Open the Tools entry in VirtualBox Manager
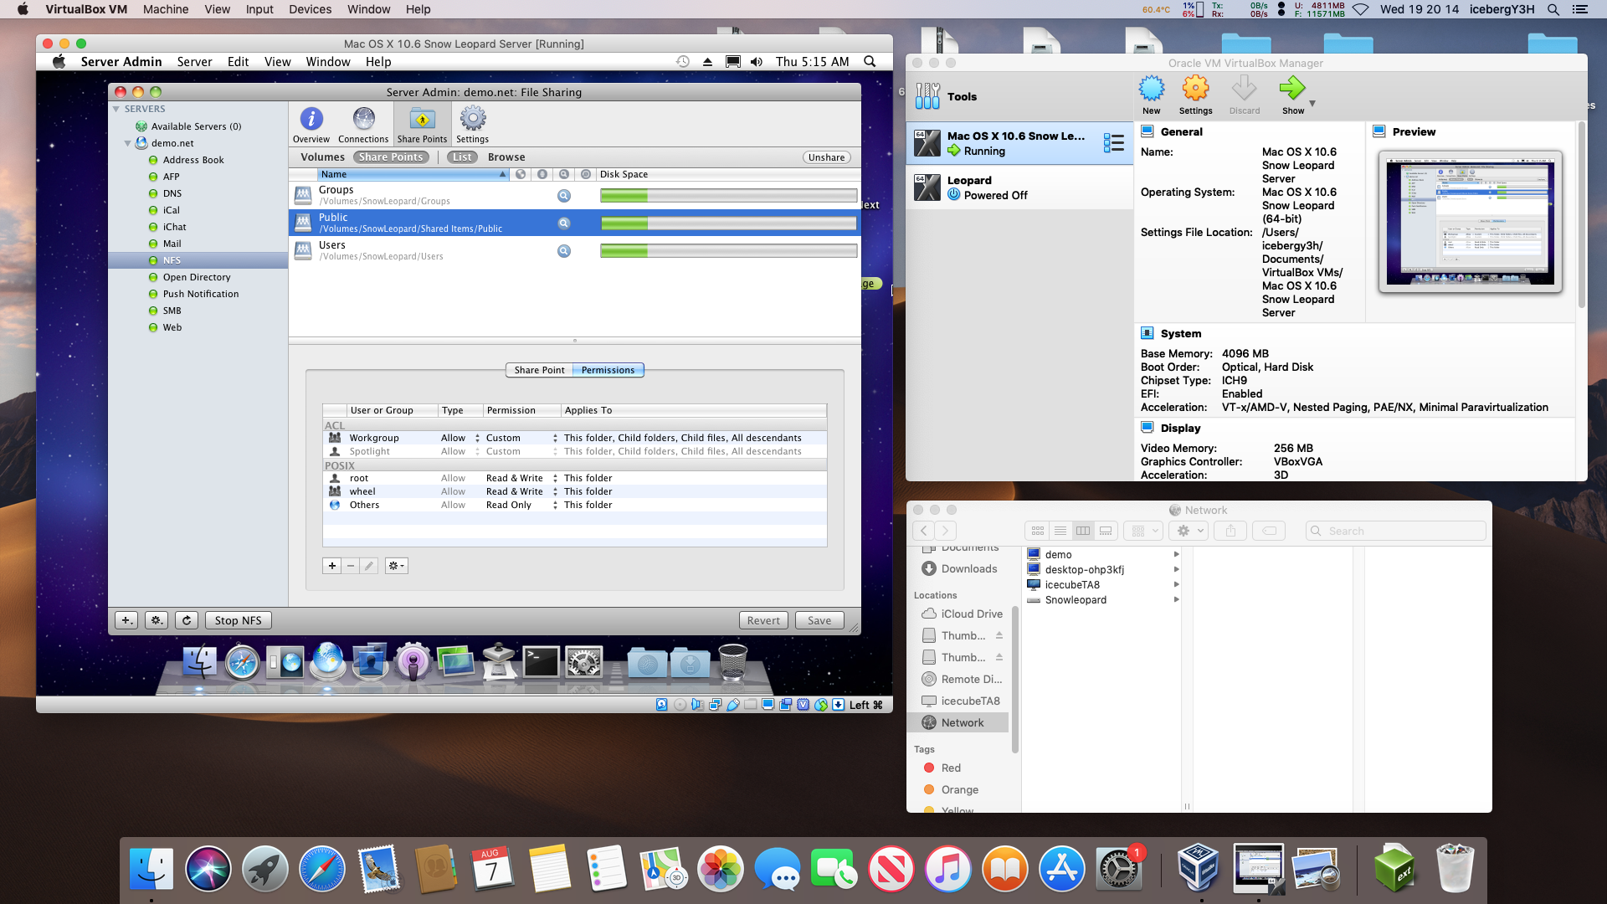The height and width of the screenshot is (904, 1607). [x=1019, y=96]
